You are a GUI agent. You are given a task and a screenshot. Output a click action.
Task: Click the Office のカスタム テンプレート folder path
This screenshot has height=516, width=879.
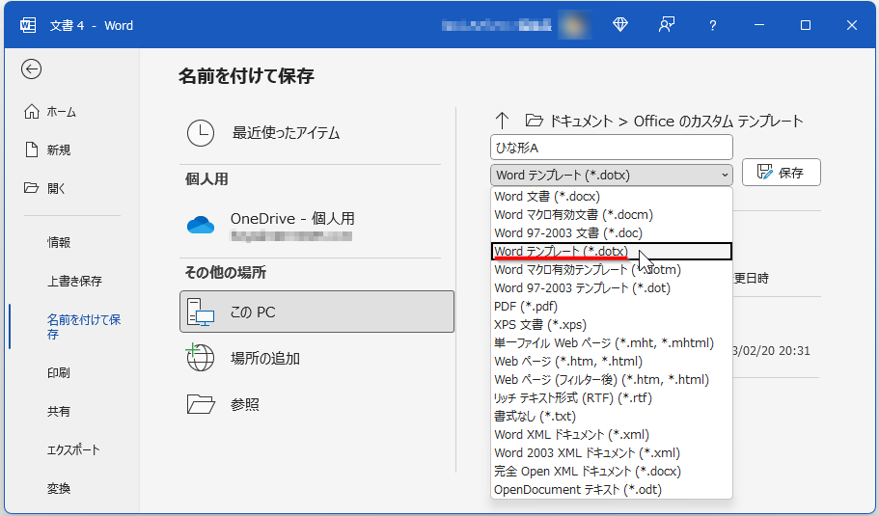(718, 121)
